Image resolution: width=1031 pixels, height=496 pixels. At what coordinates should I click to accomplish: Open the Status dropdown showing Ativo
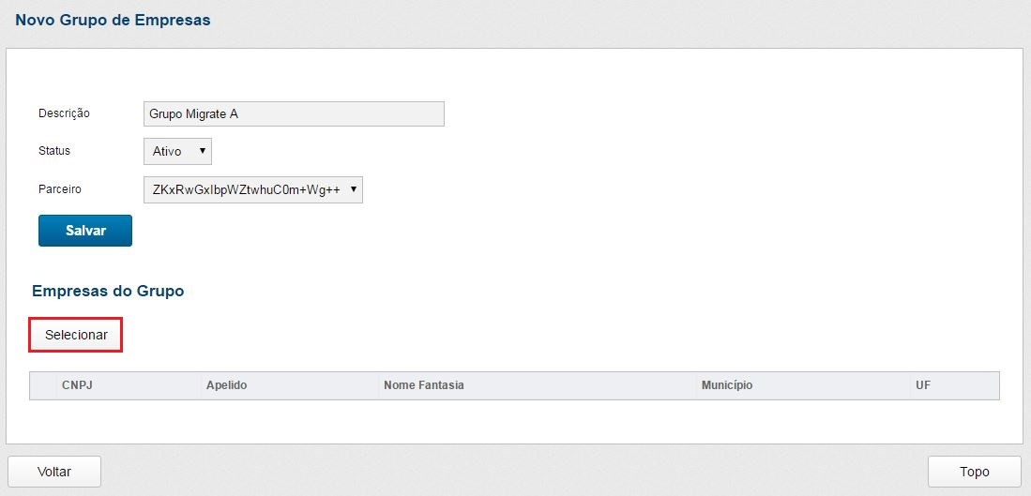tap(176, 151)
